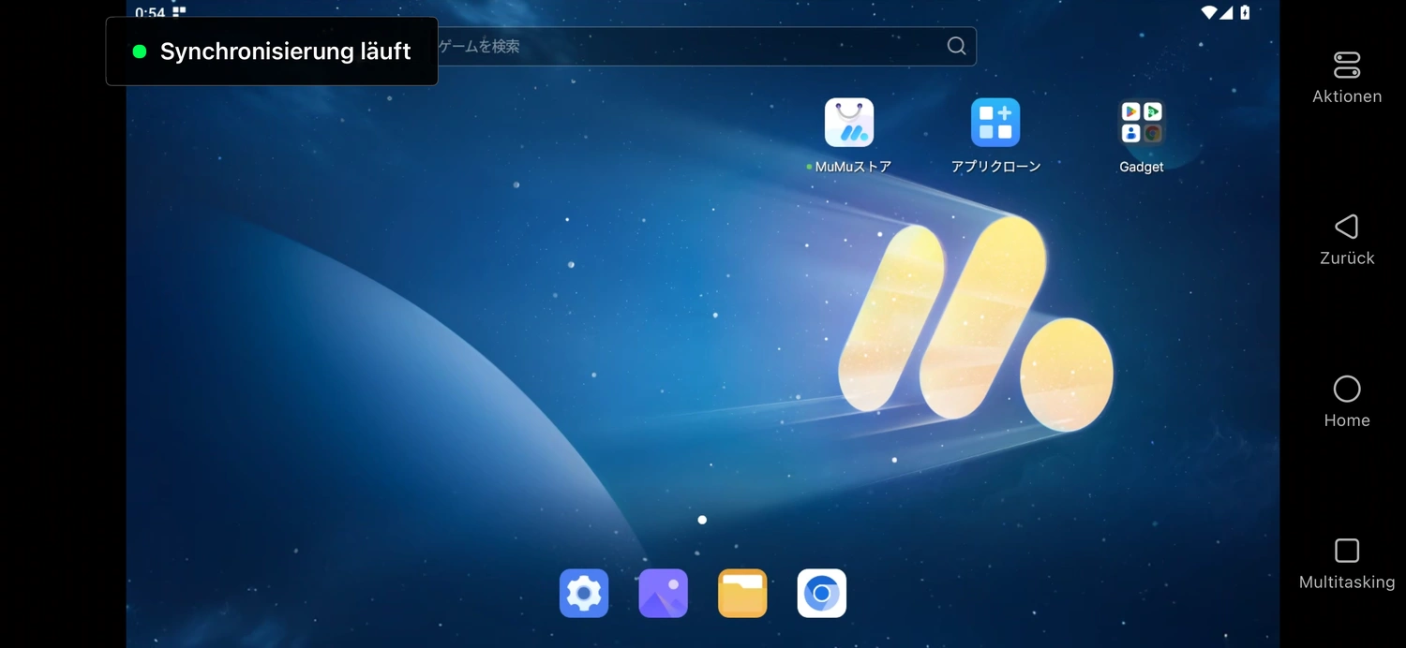Click the mobile signal strength icon
This screenshot has height=648, width=1406.
pyautogui.click(x=1227, y=12)
